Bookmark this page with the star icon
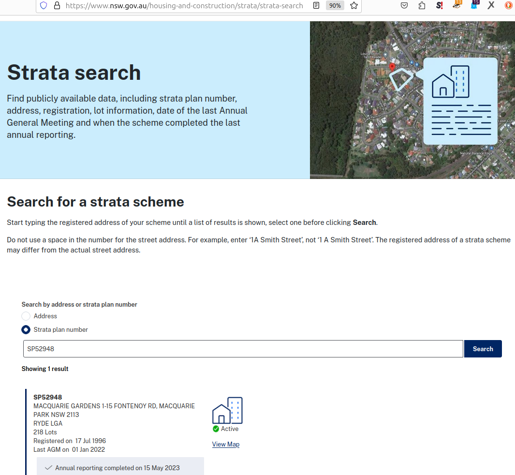 point(354,6)
